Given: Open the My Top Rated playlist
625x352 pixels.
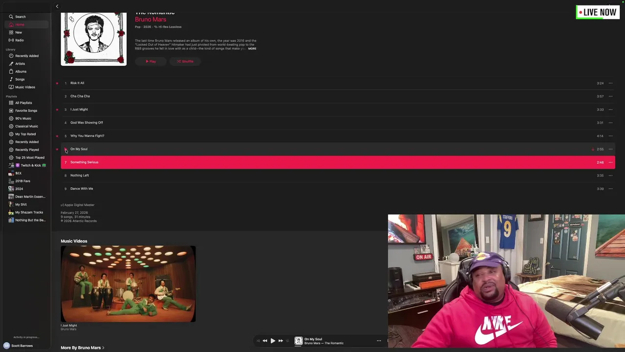Looking at the screenshot, I should click(25, 134).
